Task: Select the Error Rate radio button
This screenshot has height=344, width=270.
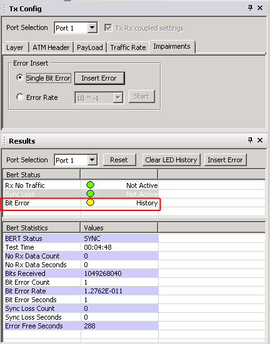Action: tap(20, 97)
